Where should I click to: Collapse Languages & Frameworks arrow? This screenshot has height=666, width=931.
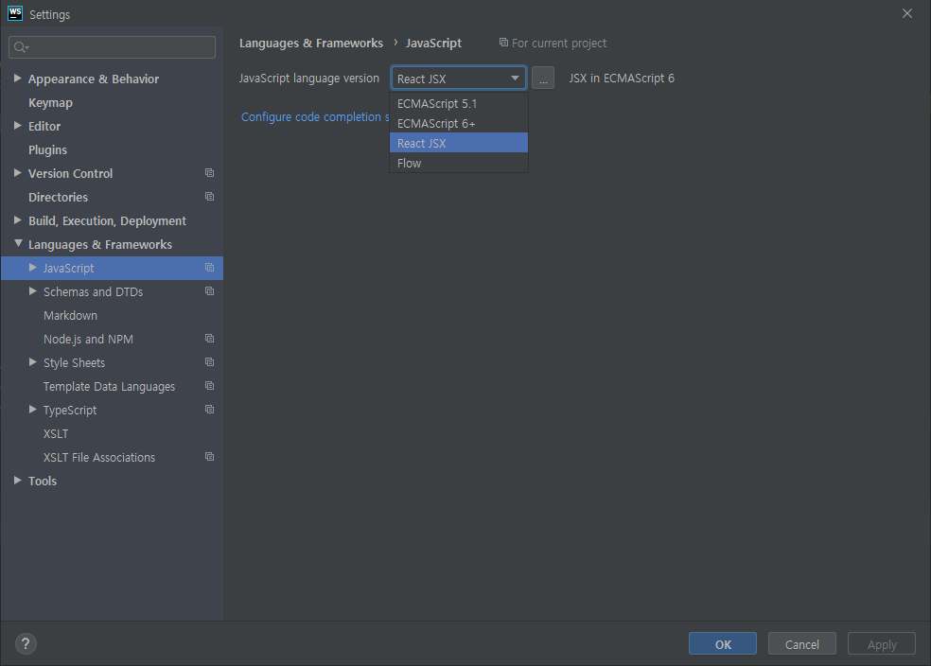coord(18,243)
